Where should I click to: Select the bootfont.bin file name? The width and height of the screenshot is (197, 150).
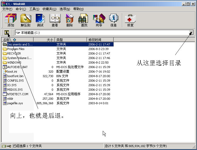pos(15,76)
